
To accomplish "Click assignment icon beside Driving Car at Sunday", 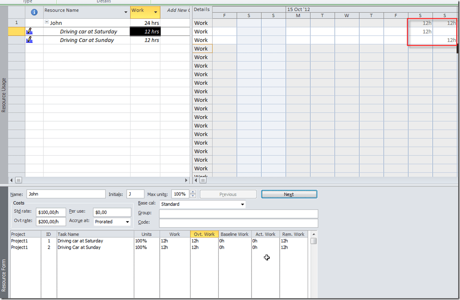I will point(30,40).
